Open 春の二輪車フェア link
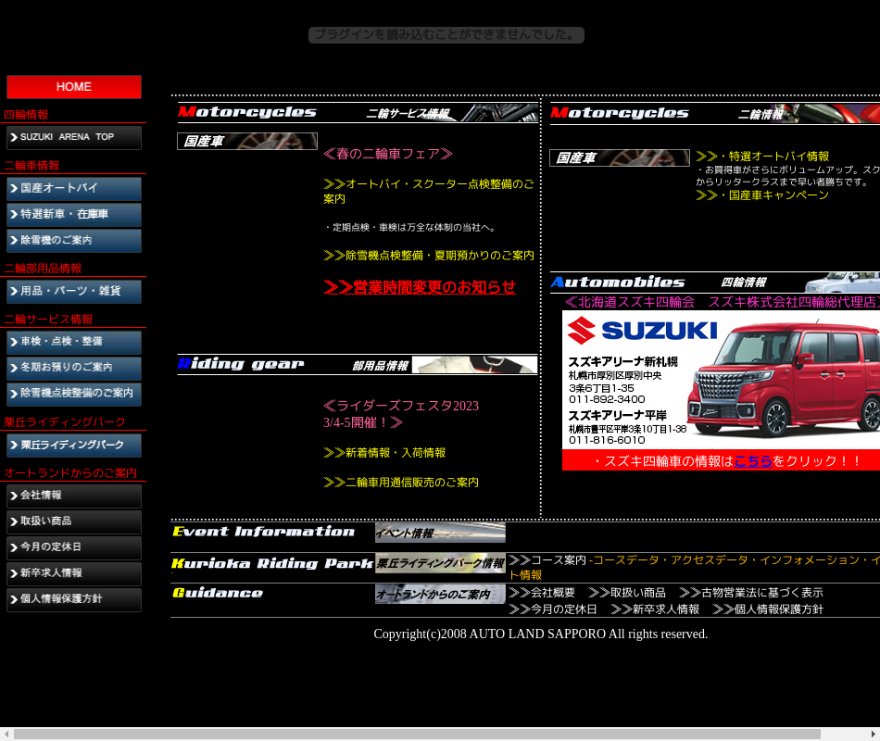Image resolution: width=880 pixels, height=741 pixels. [x=387, y=154]
